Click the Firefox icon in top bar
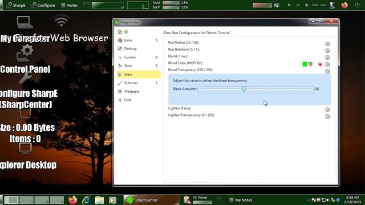Viewport: 365px width, 205px height. 344,5
